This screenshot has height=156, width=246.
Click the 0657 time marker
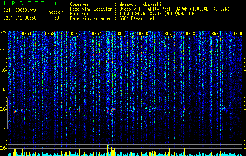pyautogui.click(x=167, y=34)
